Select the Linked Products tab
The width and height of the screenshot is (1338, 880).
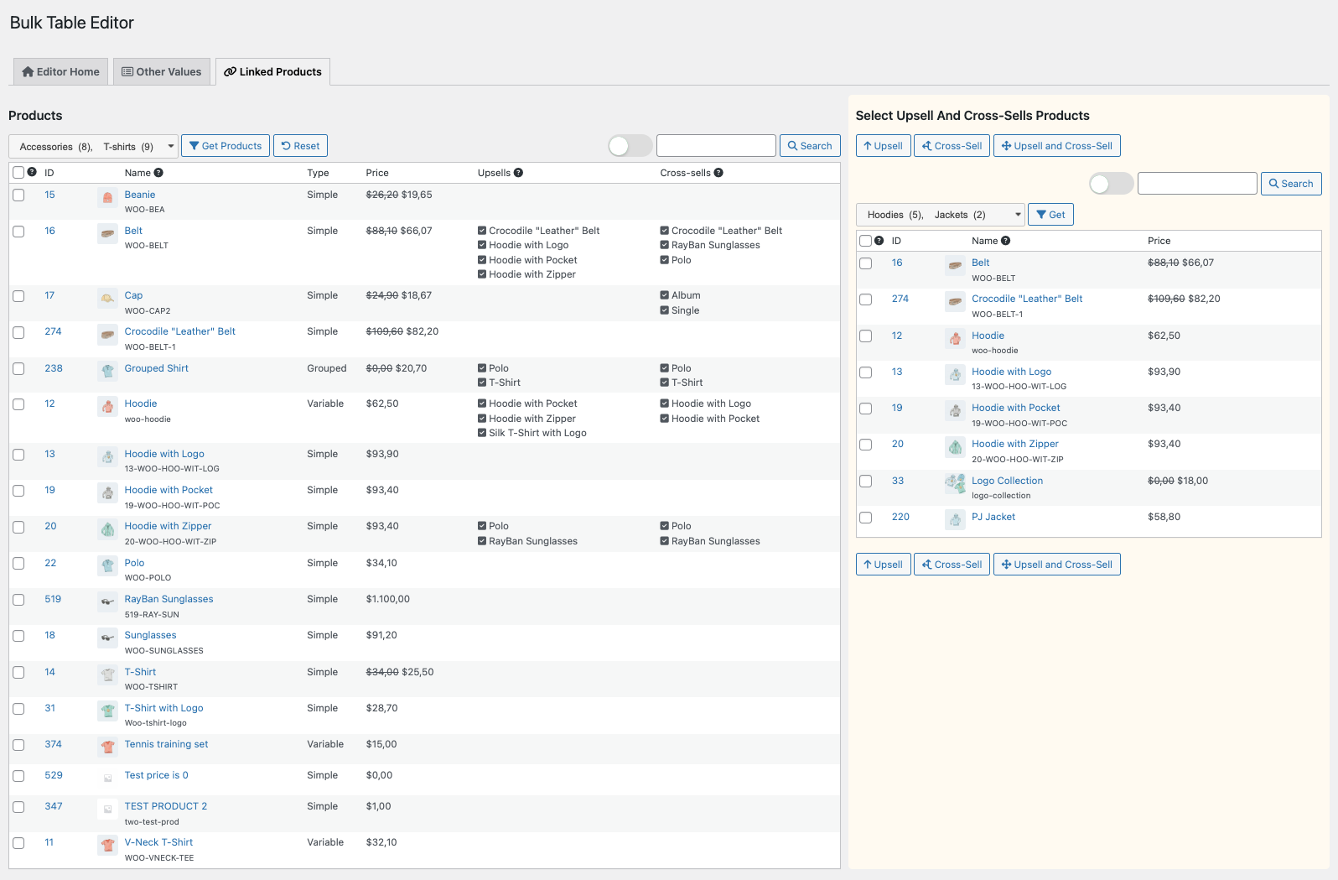[273, 72]
